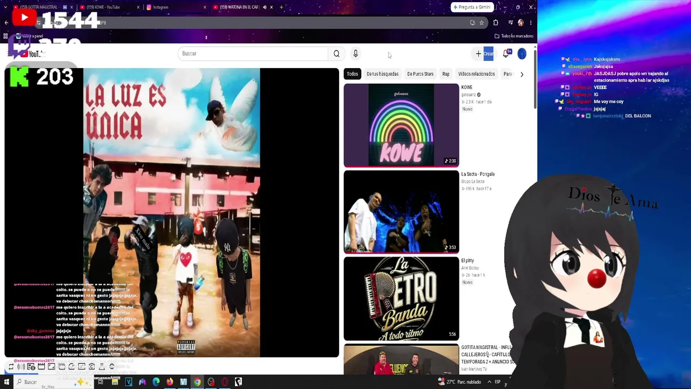Viewport: 691px width, 389px height.
Task: Open the game controller app in taskbar
Action: [x=143, y=382]
